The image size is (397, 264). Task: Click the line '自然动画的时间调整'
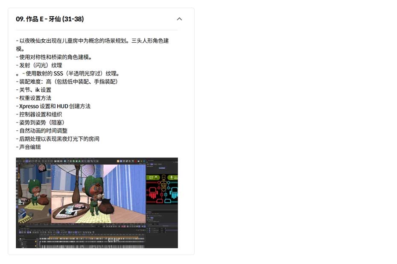coord(43,131)
